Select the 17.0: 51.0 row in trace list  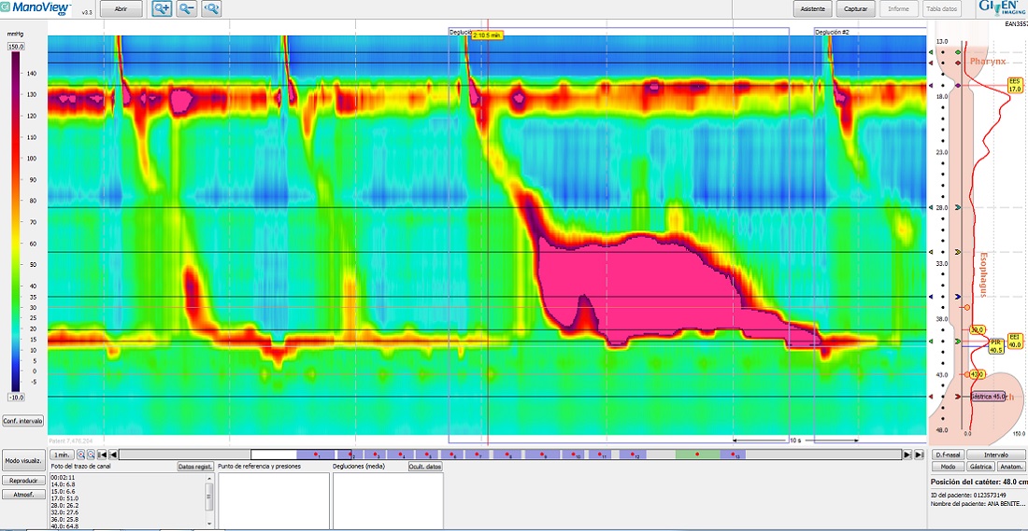(x=64, y=498)
